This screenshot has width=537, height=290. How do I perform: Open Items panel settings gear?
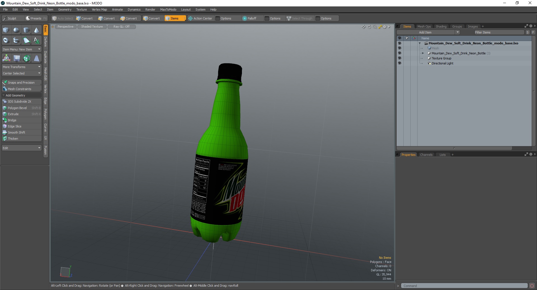click(x=531, y=26)
